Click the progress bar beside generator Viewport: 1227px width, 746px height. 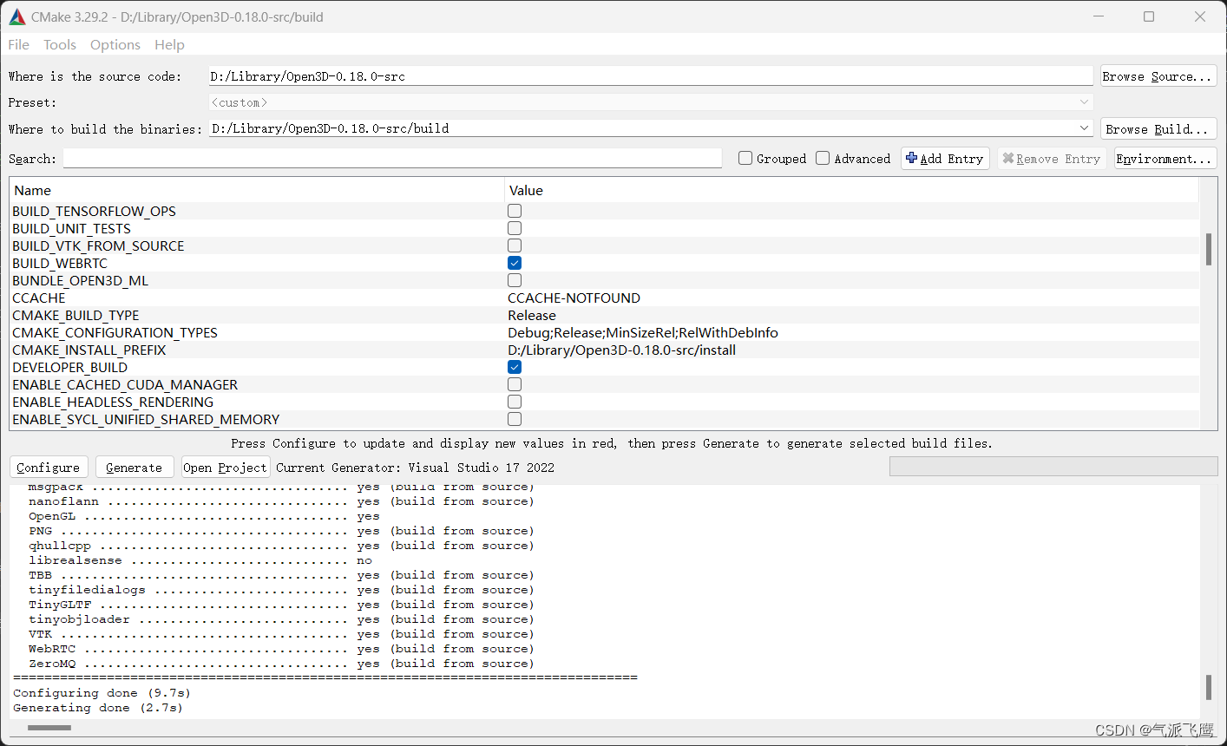1053,467
